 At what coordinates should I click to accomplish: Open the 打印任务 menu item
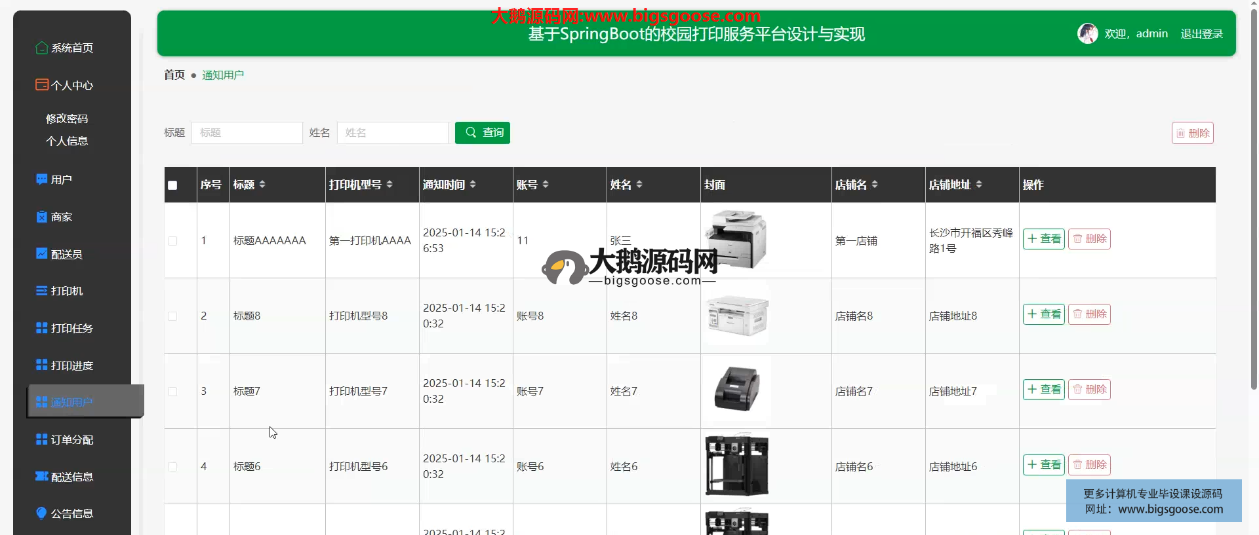[x=72, y=328]
